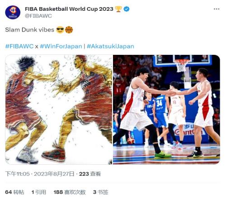Open the #FIBAWC hashtag
226x198 pixels.
coord(19,46)
